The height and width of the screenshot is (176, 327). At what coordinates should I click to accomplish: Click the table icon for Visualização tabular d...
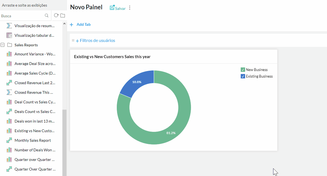click(9, 35)
